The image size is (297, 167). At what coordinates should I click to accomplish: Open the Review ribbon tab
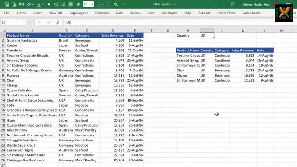(135, 13)
